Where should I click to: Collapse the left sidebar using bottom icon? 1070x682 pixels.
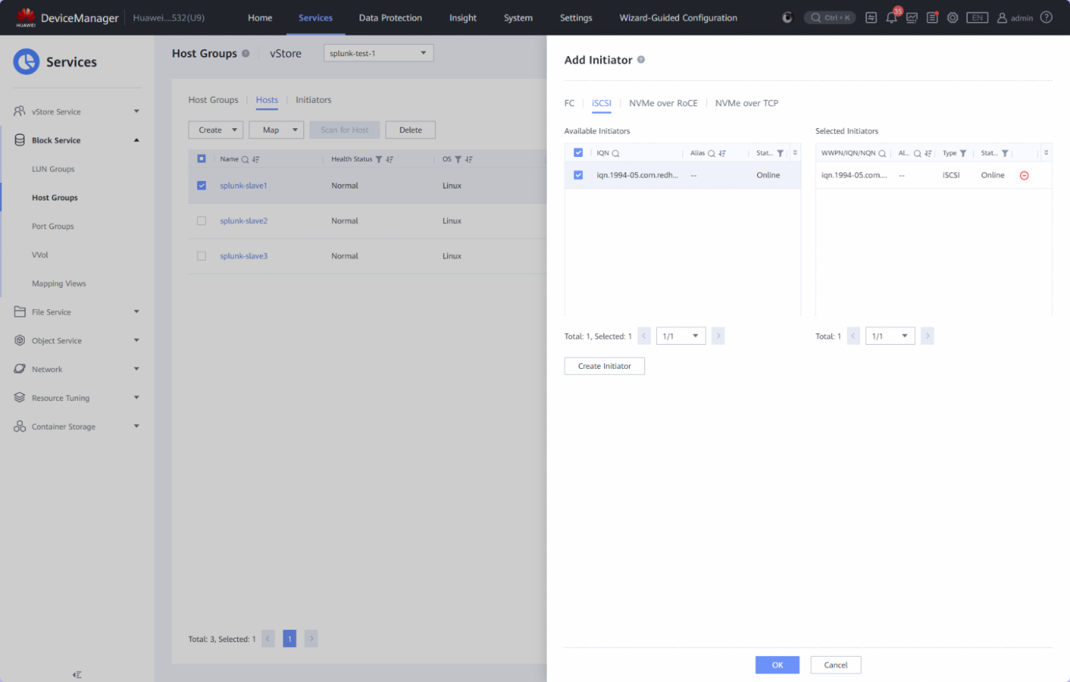tap(77, 674)
